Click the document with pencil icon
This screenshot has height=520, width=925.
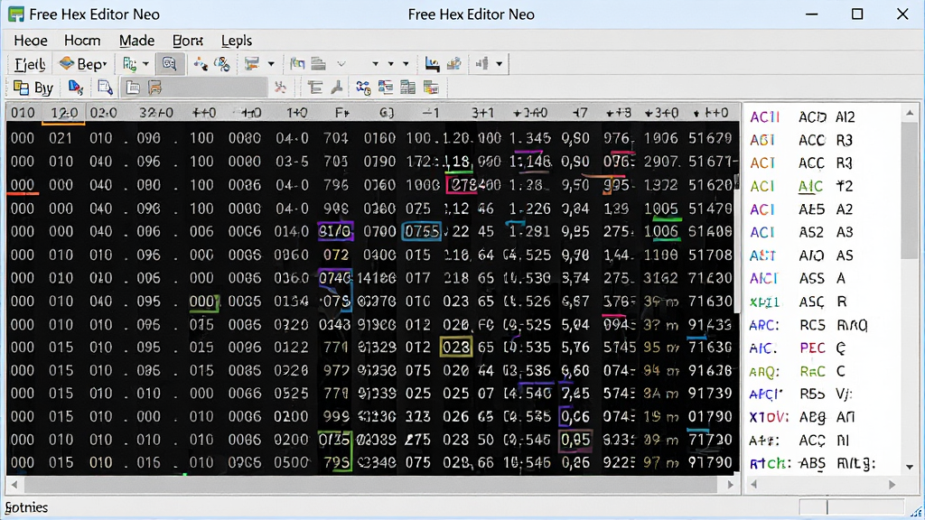(105, 88)
